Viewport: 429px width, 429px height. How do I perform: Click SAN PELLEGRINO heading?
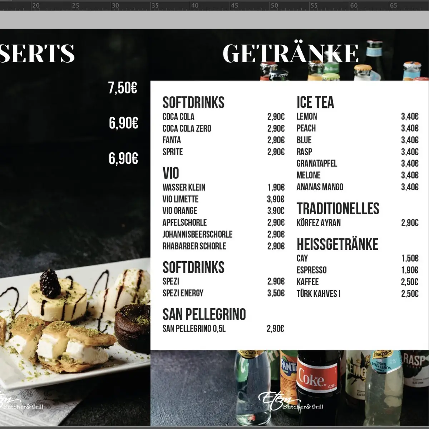click(x=204, y=315)
